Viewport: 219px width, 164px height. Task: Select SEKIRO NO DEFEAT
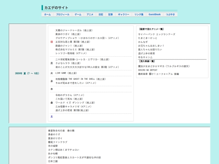148,70
